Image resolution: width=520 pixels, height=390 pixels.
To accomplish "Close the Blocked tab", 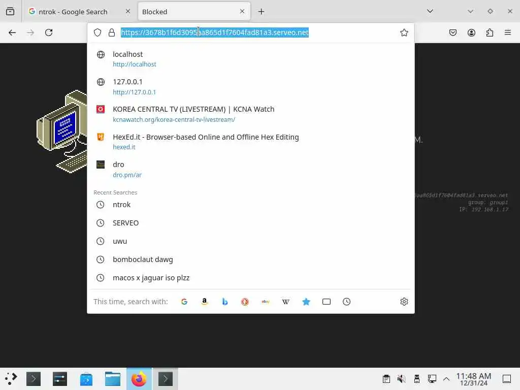I will click(242, 12).
